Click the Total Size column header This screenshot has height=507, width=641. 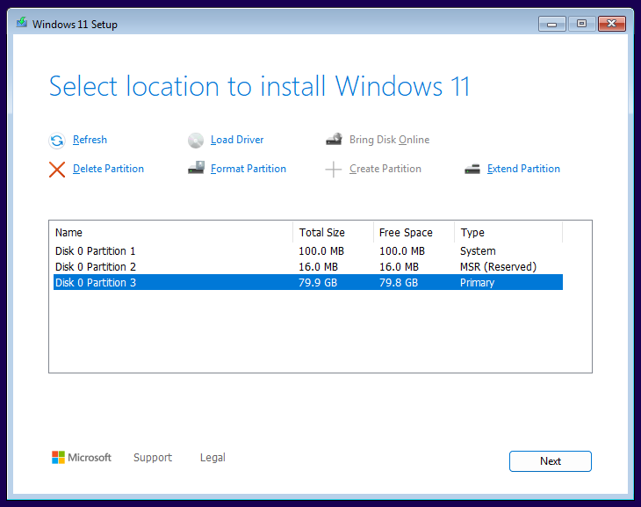333,233
